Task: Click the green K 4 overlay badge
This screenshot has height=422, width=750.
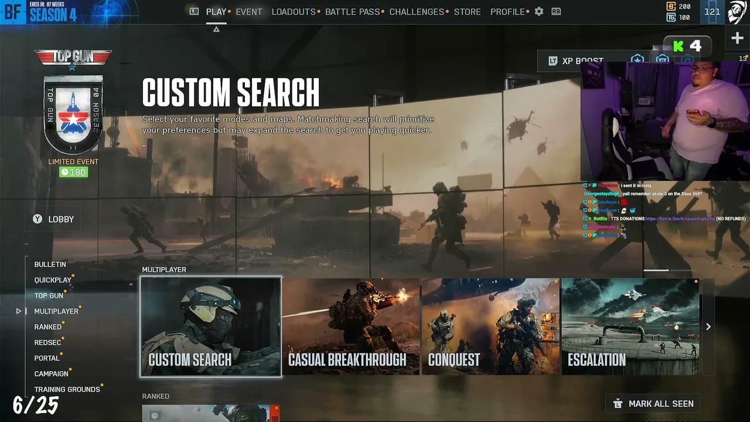Action: click(687, 45)
